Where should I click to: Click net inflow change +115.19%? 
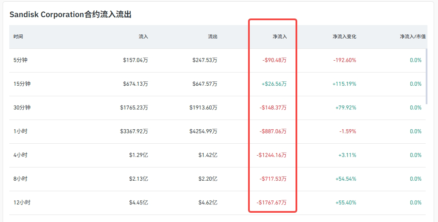coord(344,84)
